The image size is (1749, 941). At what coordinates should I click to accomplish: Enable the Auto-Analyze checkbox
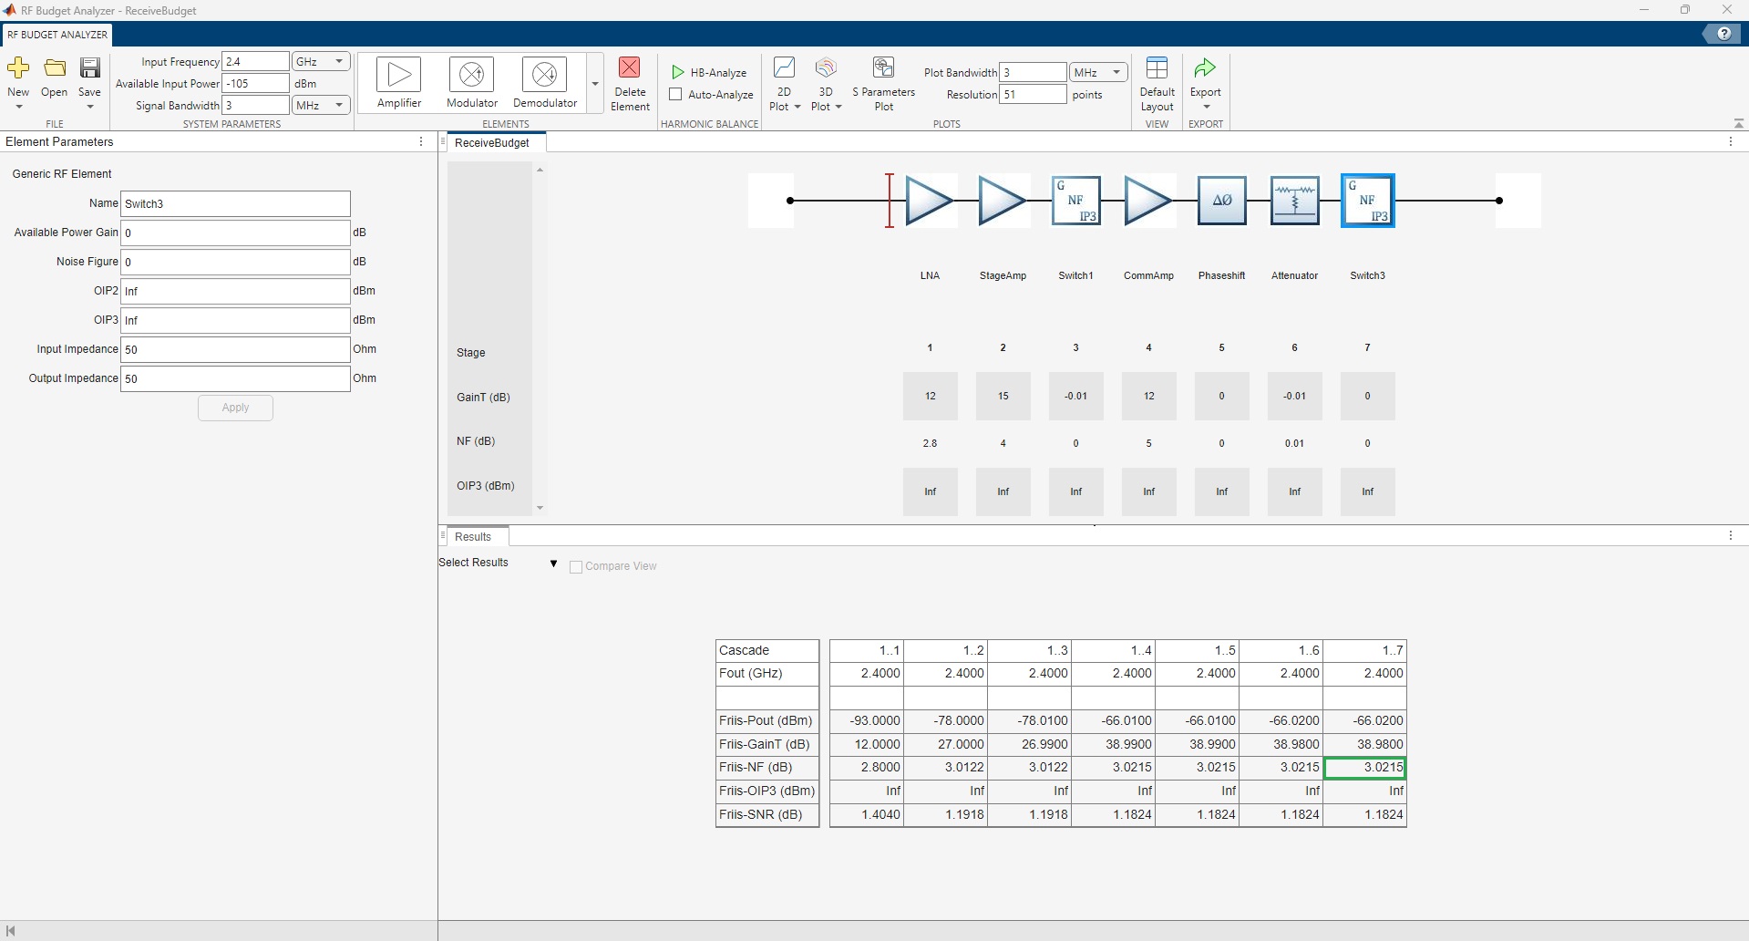[676, 95]
